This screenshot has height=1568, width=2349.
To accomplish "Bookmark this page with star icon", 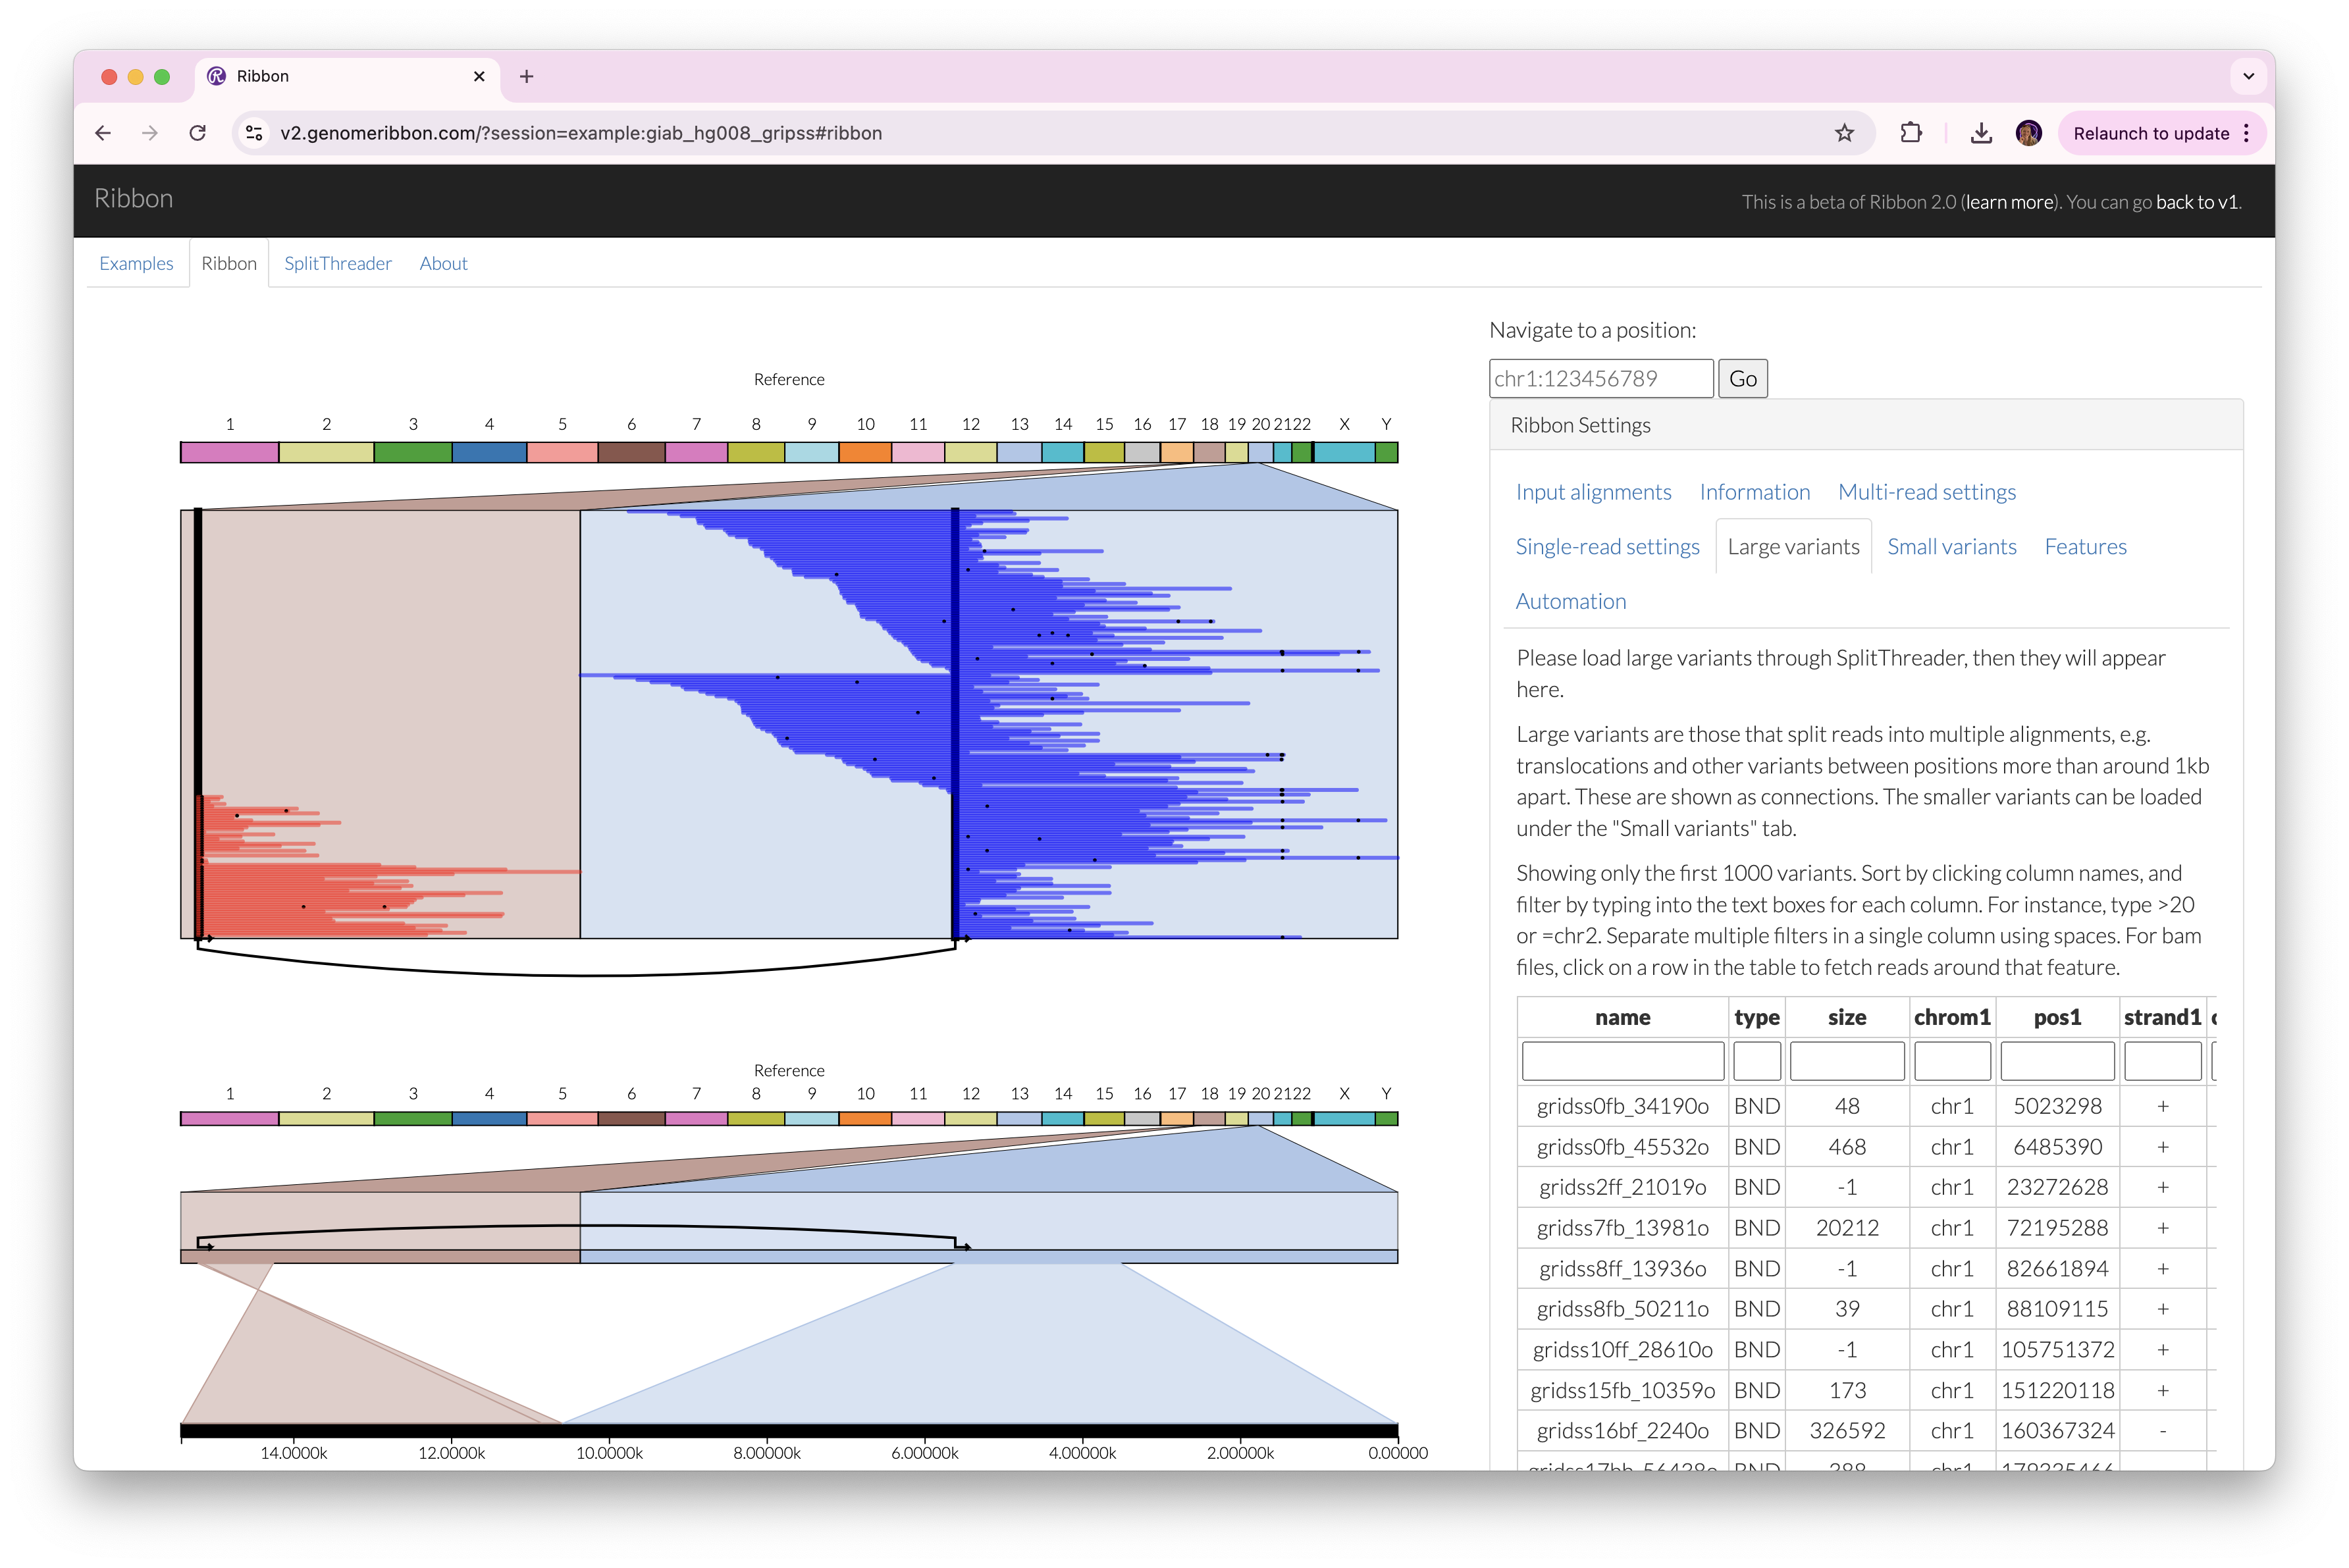I will point(1844,133).
